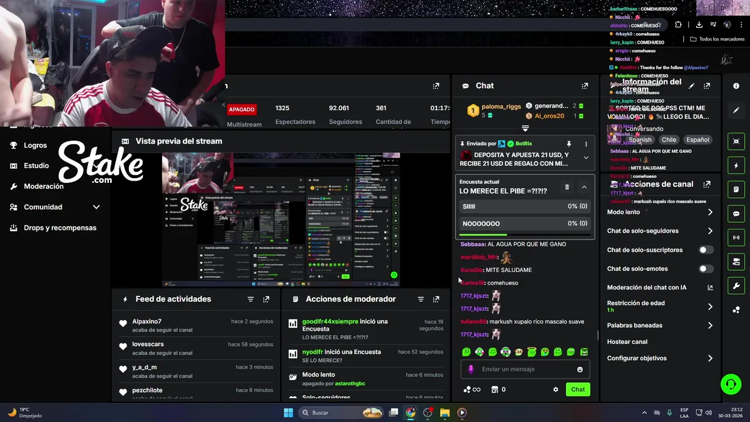This screenshot has width=750, height=422.
Task: Toggle wrench channel actions widget in sidebar
Action: pos(737,285)
